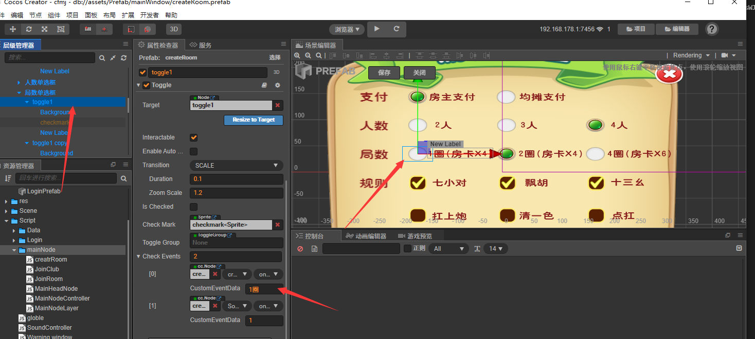
Task: Click the Zoom Scale value field
Action: coord(237,193)
